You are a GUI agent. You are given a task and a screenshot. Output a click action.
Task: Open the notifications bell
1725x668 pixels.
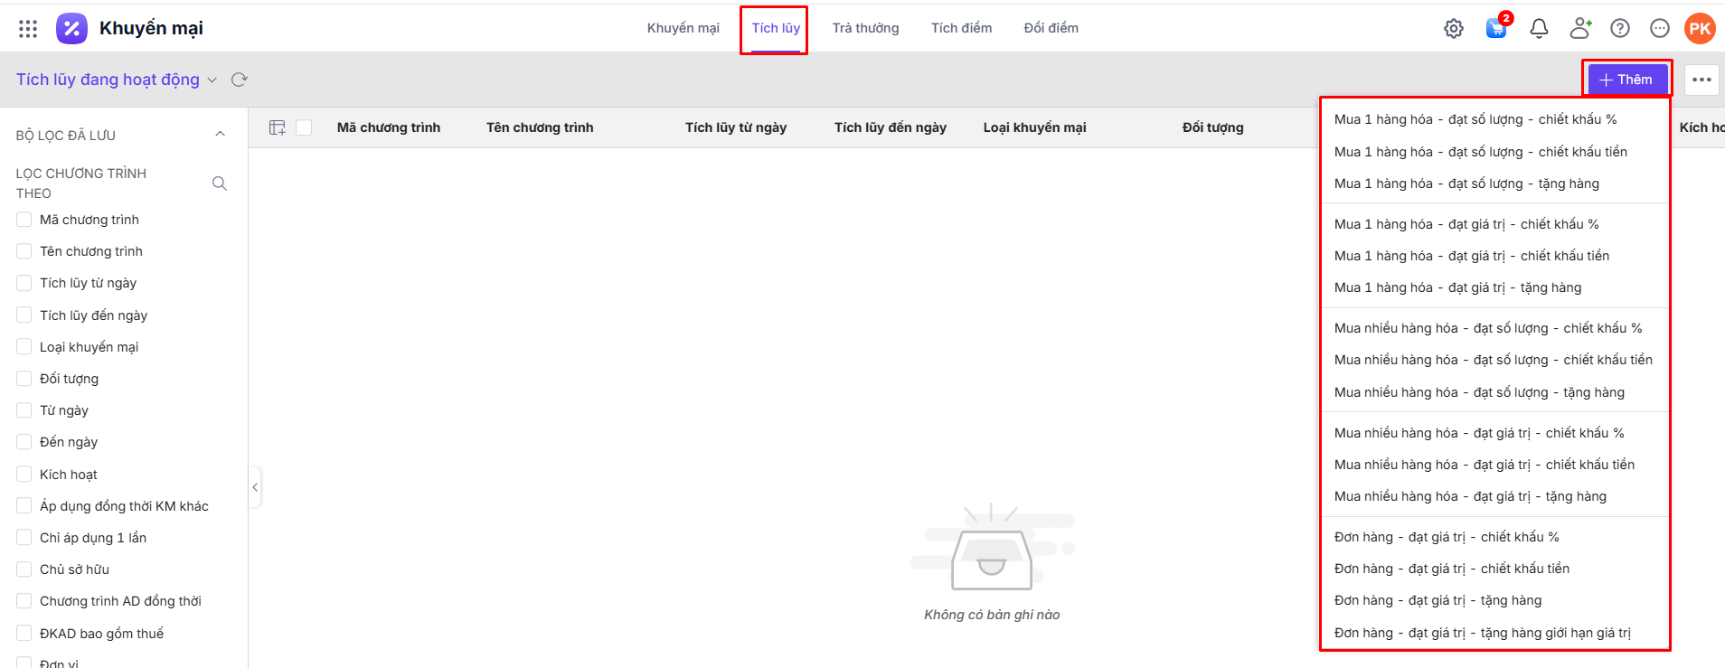[1539, 29]
